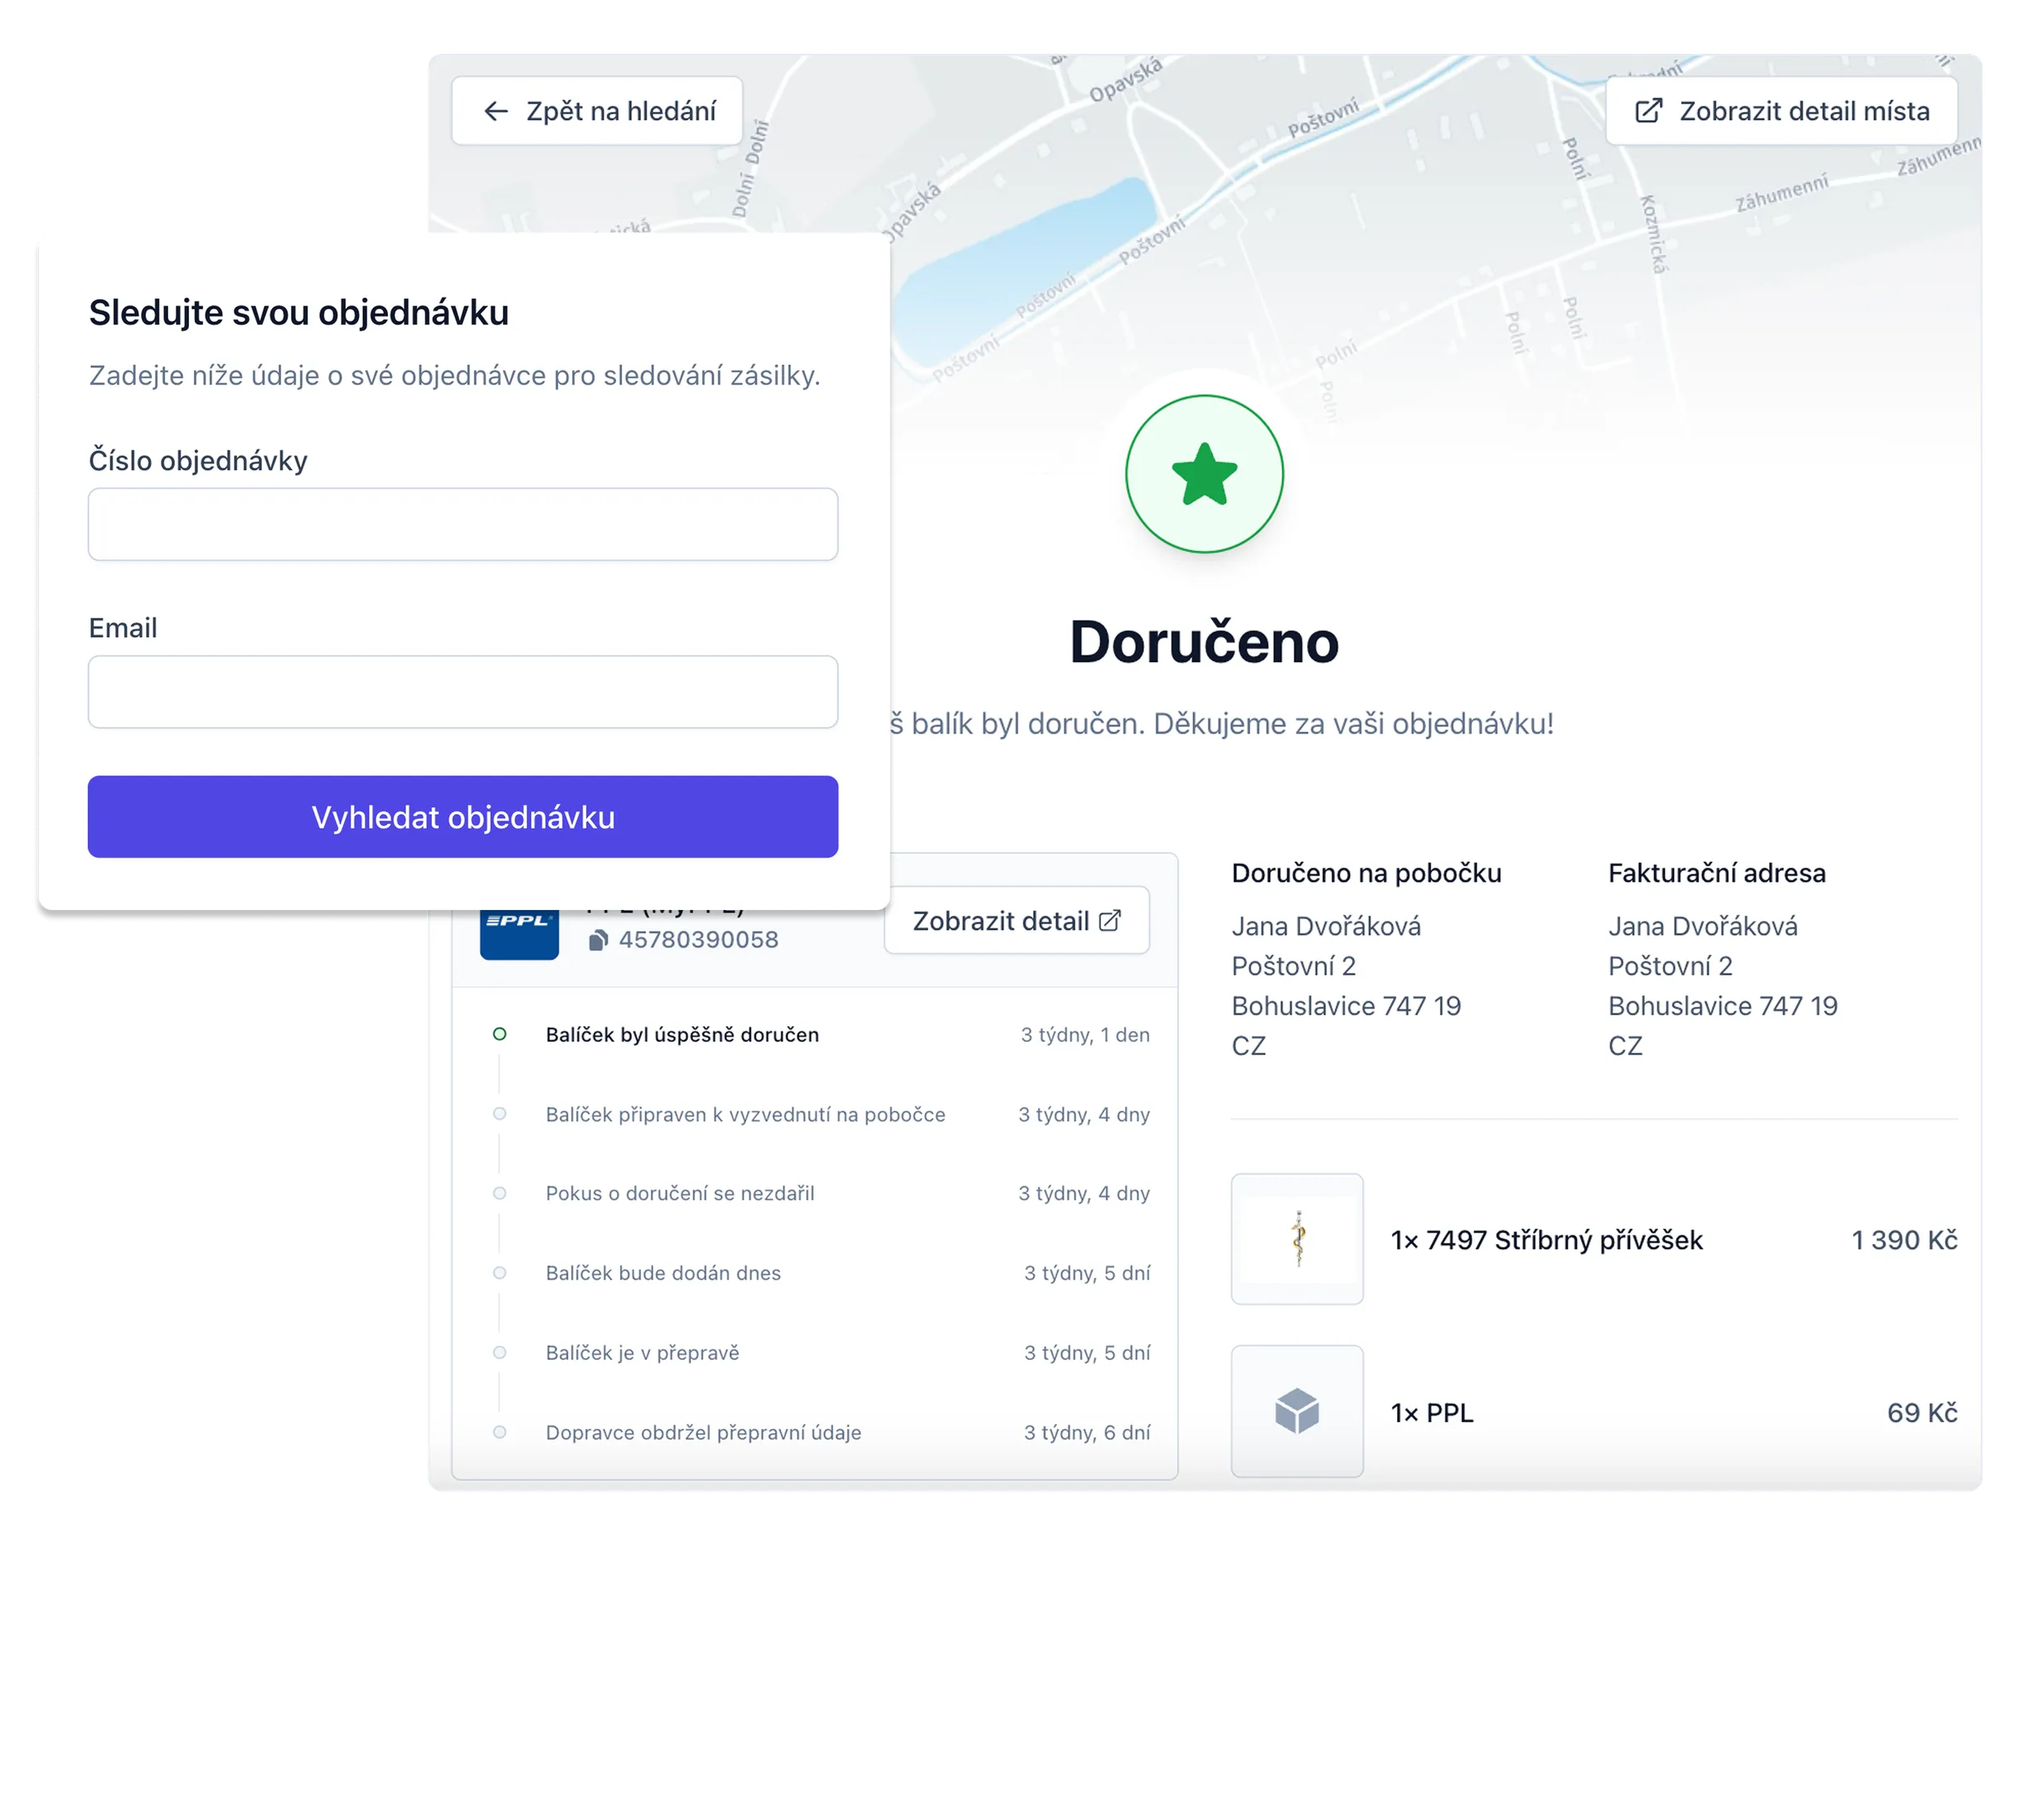Click into the Email input field

[x=463, y=692]
